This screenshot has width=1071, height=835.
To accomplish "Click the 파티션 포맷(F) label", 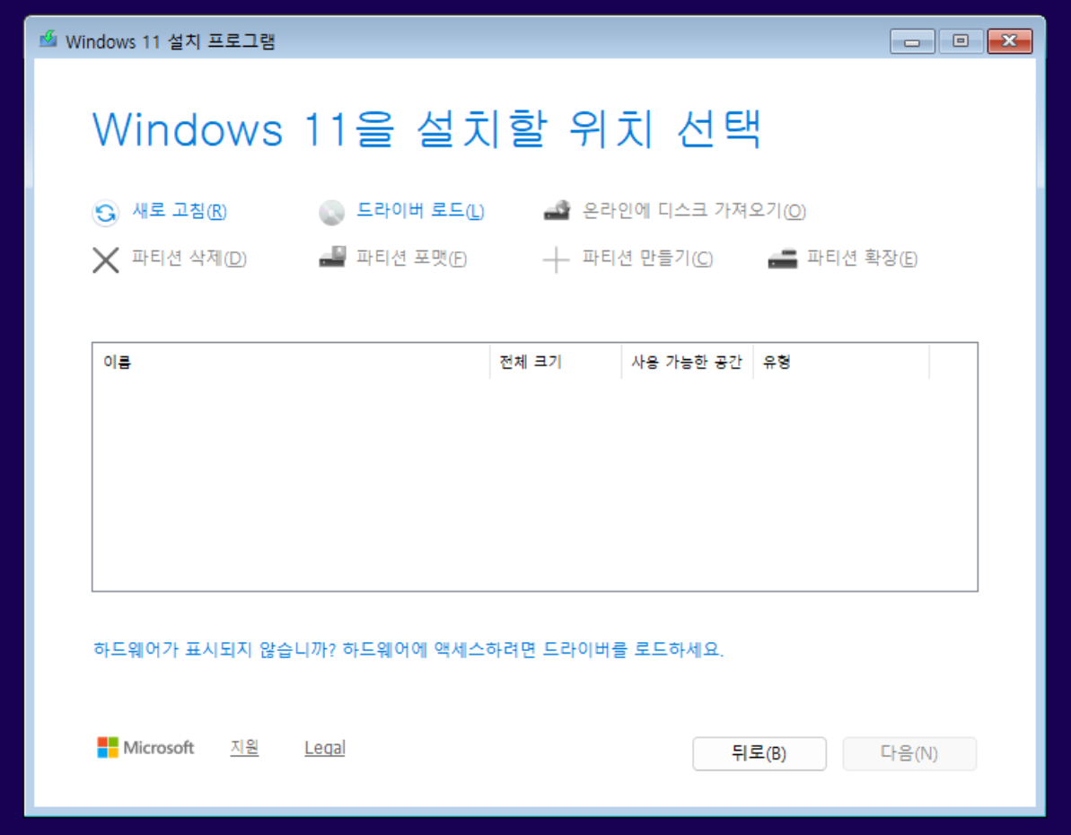I will 412,259.
